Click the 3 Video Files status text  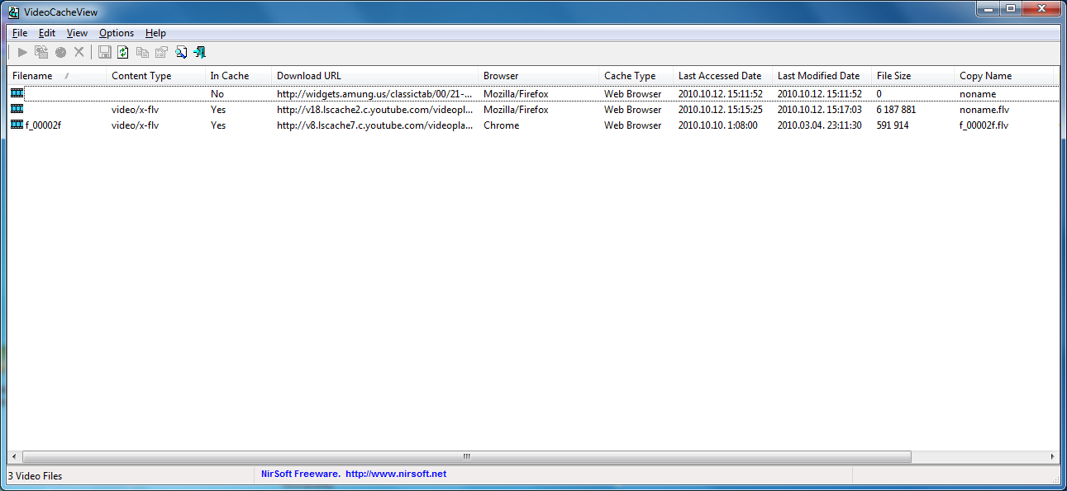click(x=35, y=476)
